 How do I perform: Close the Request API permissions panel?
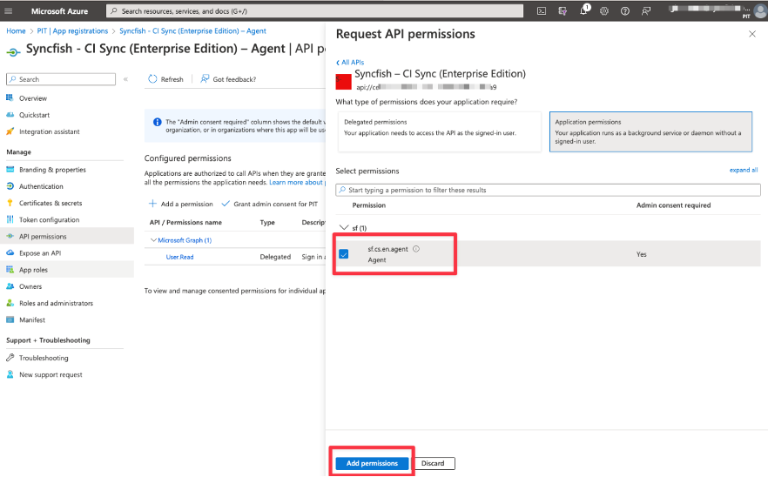(x=752, y=34)
